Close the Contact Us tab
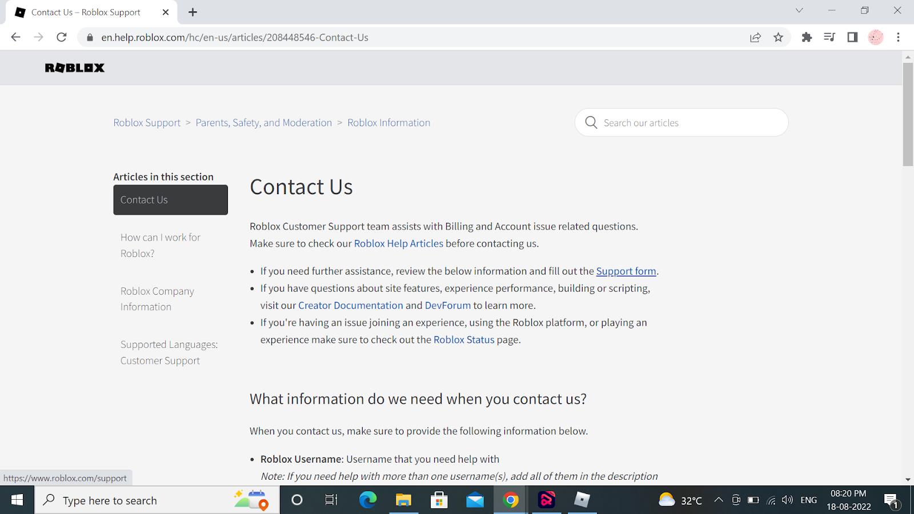Screen dimensions: 914x514 click(166, 12)
